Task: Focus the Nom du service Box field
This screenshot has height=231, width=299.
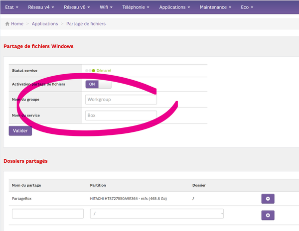Action: point(121,115)
